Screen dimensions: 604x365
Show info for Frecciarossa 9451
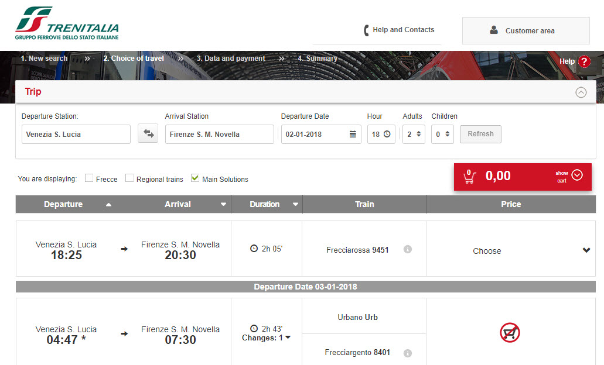(x=408, y=249)
